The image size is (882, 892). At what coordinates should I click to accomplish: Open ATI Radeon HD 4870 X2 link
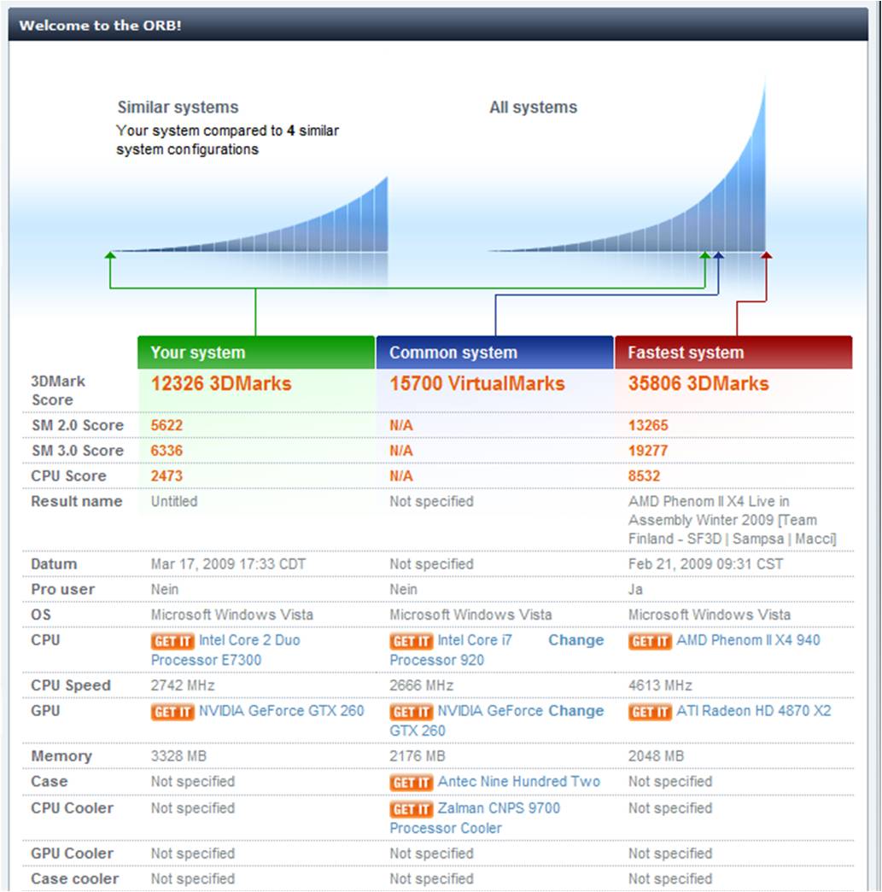(x=753, y=710)
